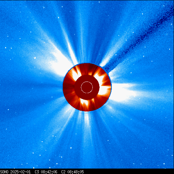This screenshot has width=174, height=174.
Task: Click the pale streamer directly below the red disk
Action: click(87, 119)
